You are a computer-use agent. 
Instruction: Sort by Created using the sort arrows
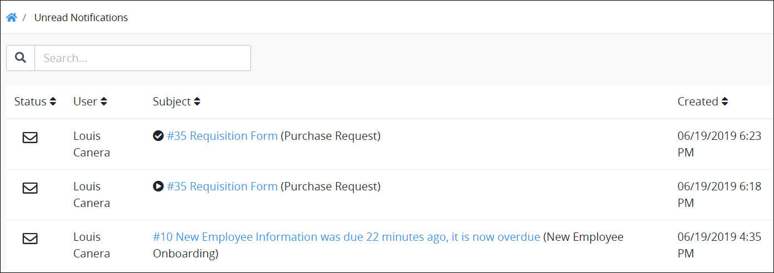[724, 102]
